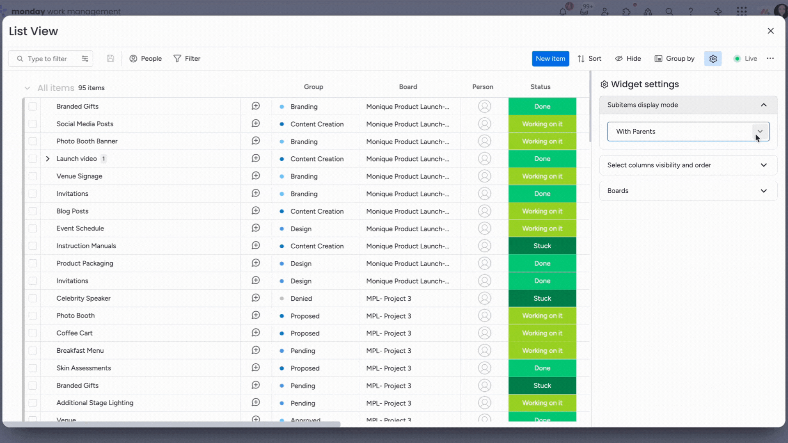Select the Event Schedule checkbox
788x443 pixels.
[33, 228]
